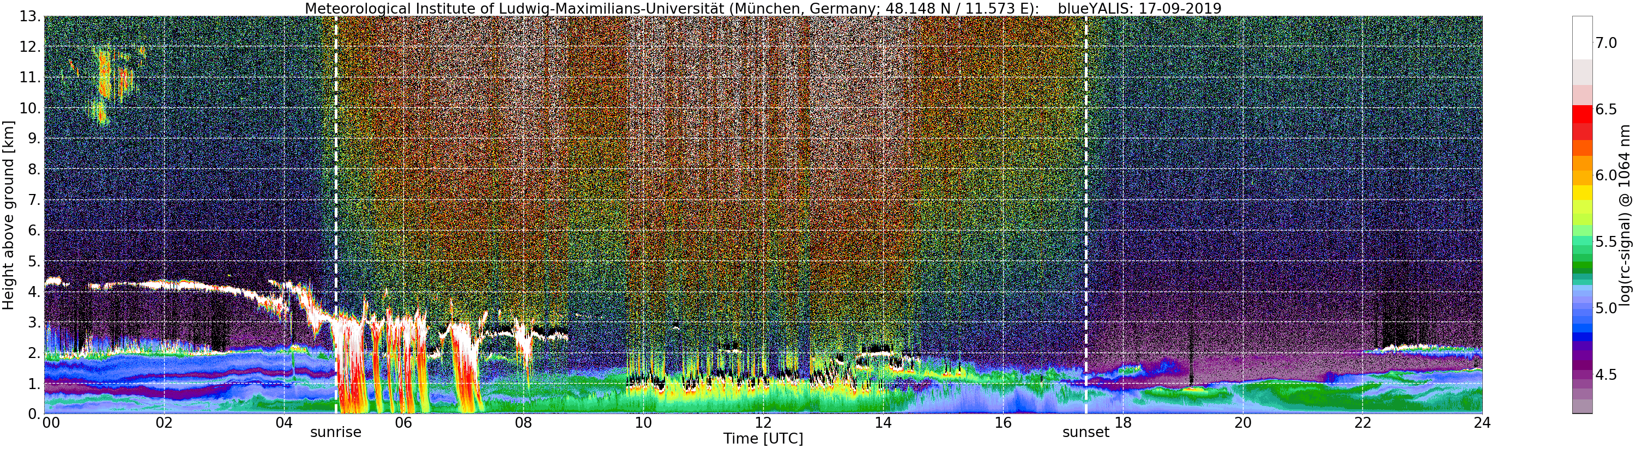This screenshot has width=1636, height=449.
Task: Click the 'Time [UTC]' axis label
Action: point(763,439)
